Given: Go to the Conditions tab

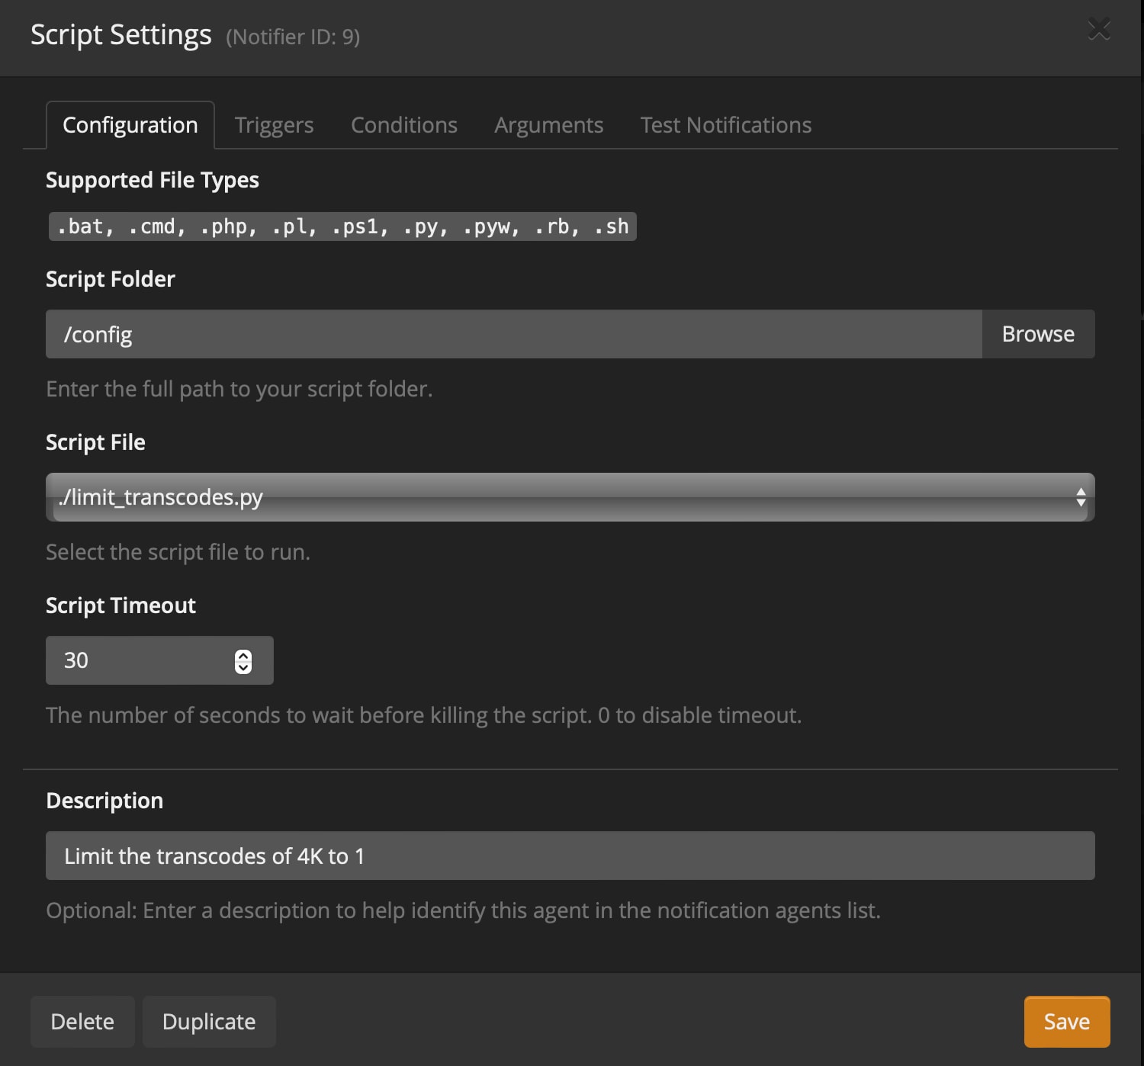Looking at the screenshot, I should click(x=403, y=125).
